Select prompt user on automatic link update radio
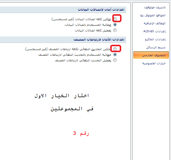Viewport: 171px width, 160px height. pyautogui.click(x=115, y=55)
